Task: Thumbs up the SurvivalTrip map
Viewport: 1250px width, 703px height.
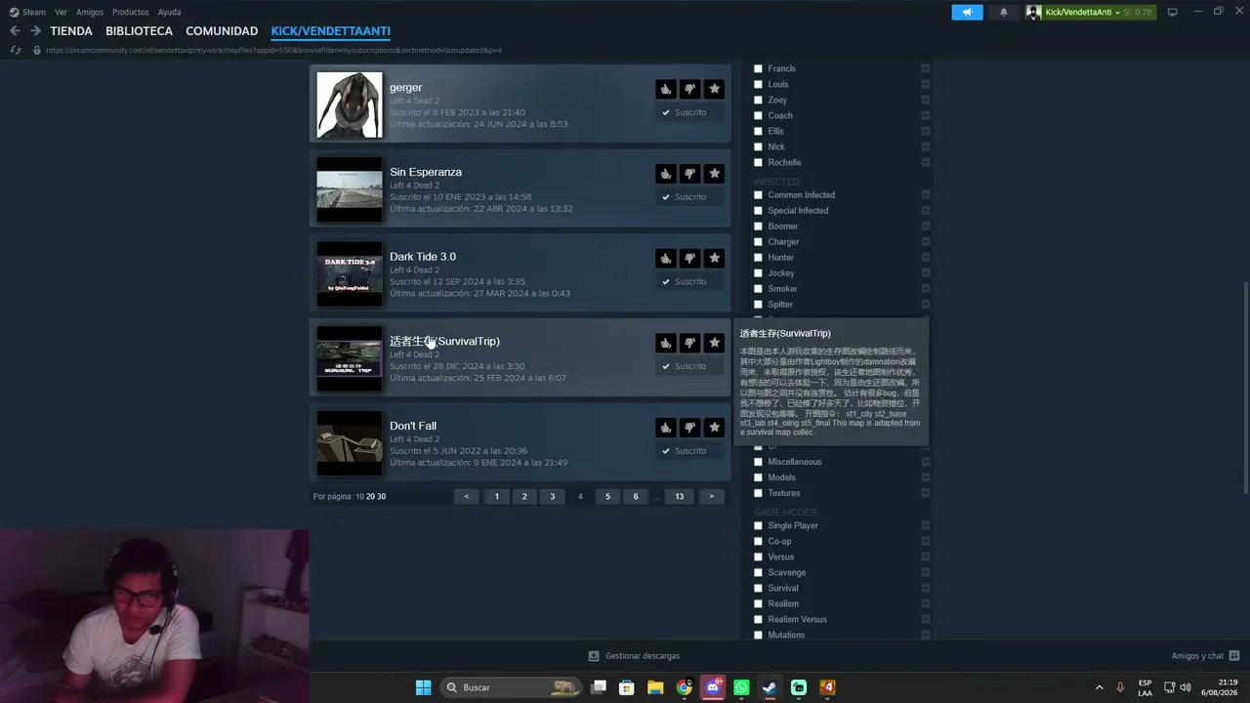Action: (x=665, y=343)
